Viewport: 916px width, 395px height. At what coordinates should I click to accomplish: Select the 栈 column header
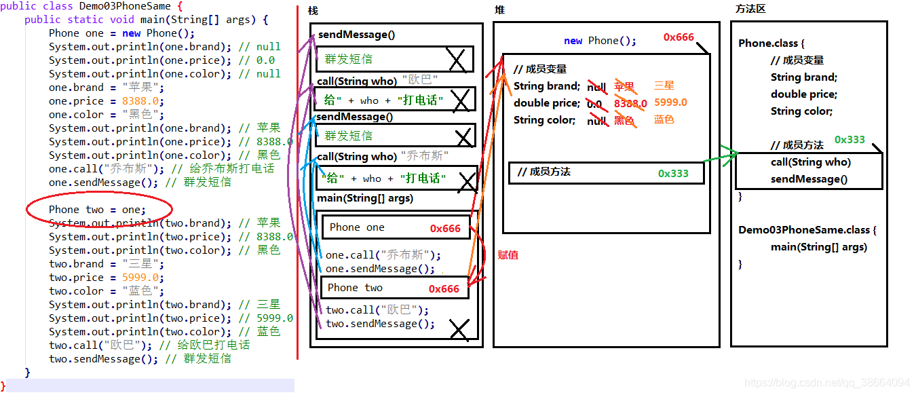pos(312,10)
